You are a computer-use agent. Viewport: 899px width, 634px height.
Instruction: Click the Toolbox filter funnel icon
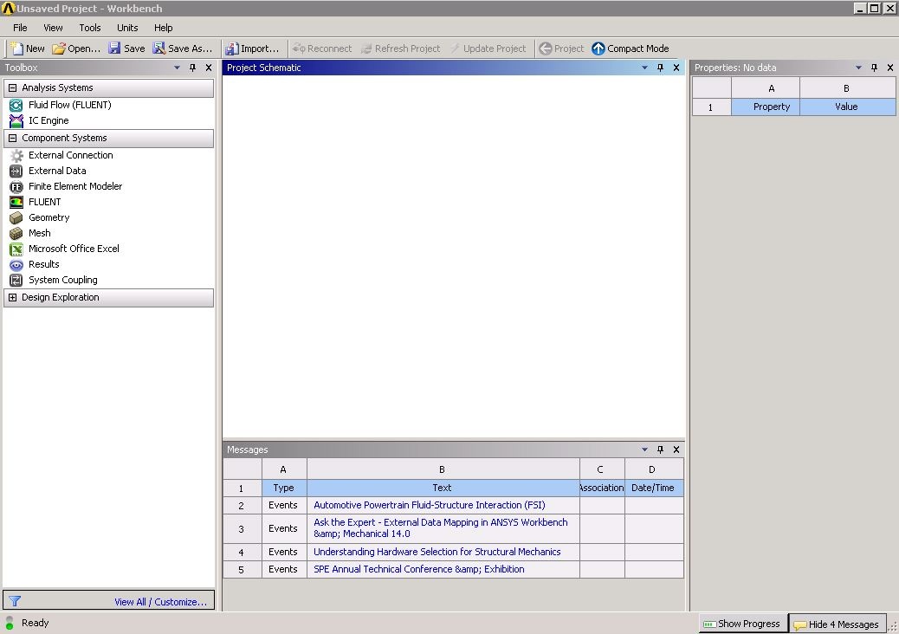(x=15, y=601)
